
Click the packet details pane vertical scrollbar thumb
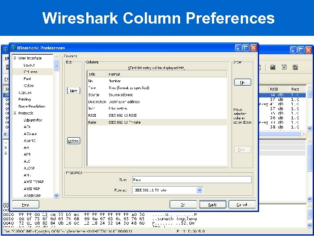pyautogui.click(x=310, y=158)
